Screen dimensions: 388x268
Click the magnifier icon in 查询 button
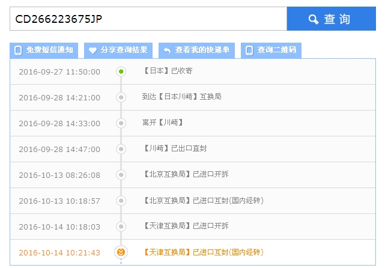click(x=314, y=19)
